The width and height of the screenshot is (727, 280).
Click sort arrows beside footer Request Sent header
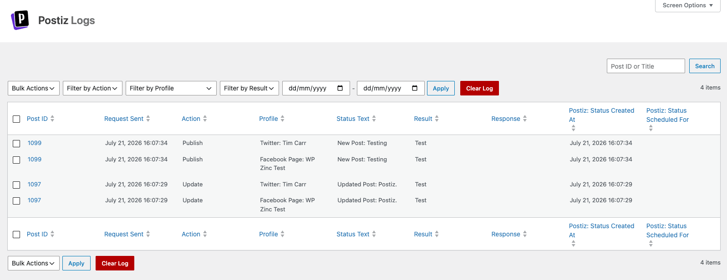(148, 234)
